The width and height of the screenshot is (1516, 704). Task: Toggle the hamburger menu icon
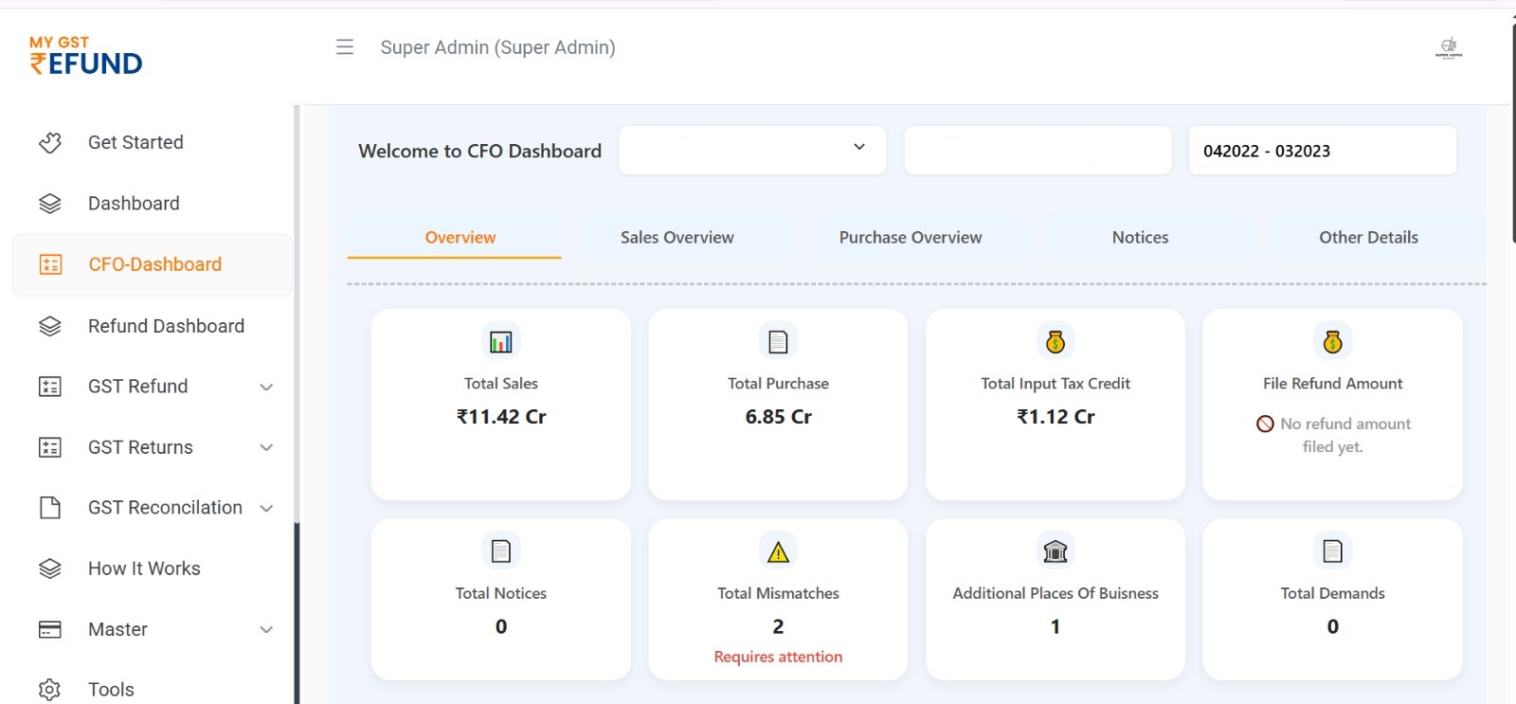pos(345,47)
